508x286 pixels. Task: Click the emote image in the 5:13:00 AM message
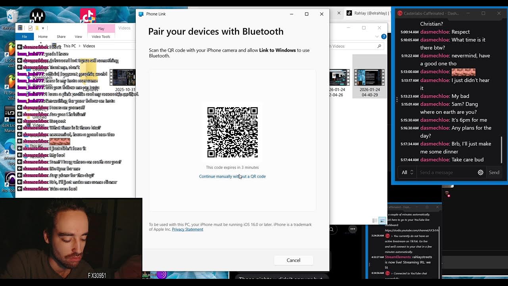[463, 72]
